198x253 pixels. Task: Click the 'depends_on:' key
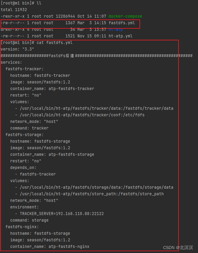point(23,168)
